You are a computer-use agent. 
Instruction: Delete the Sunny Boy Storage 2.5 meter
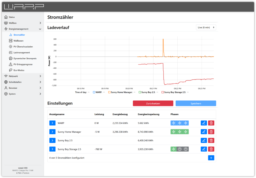[x=211, y=149]
